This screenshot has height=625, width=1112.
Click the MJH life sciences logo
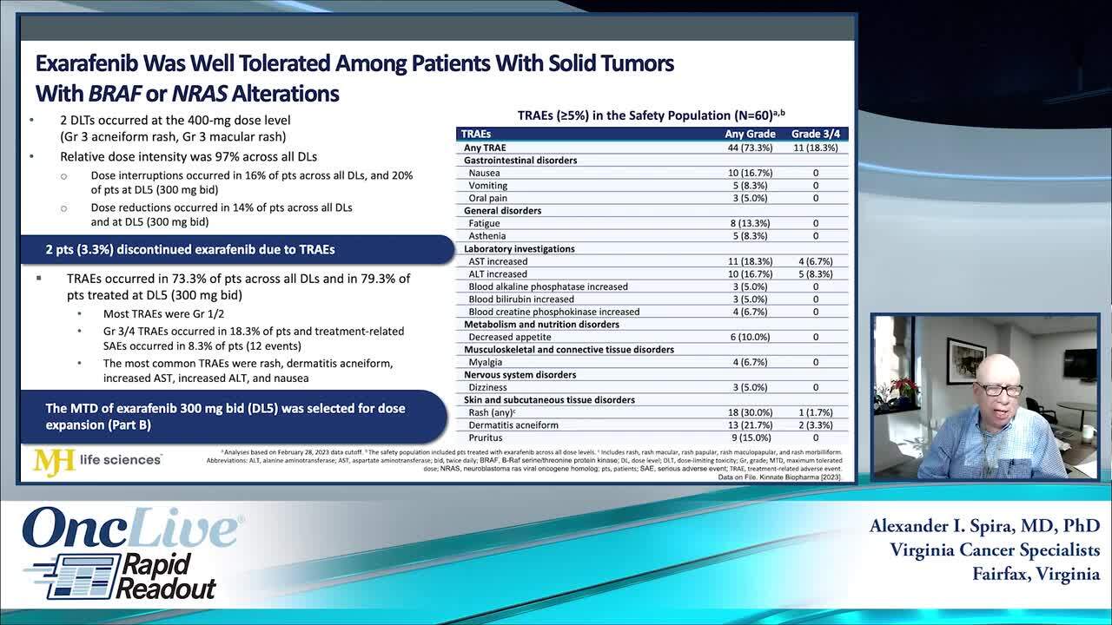(96, 460)
